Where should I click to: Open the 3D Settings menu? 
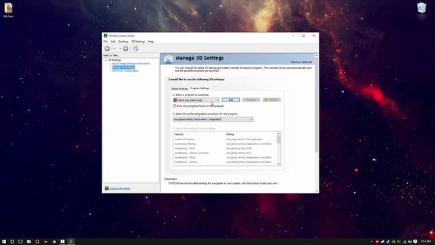coord(138,42)
